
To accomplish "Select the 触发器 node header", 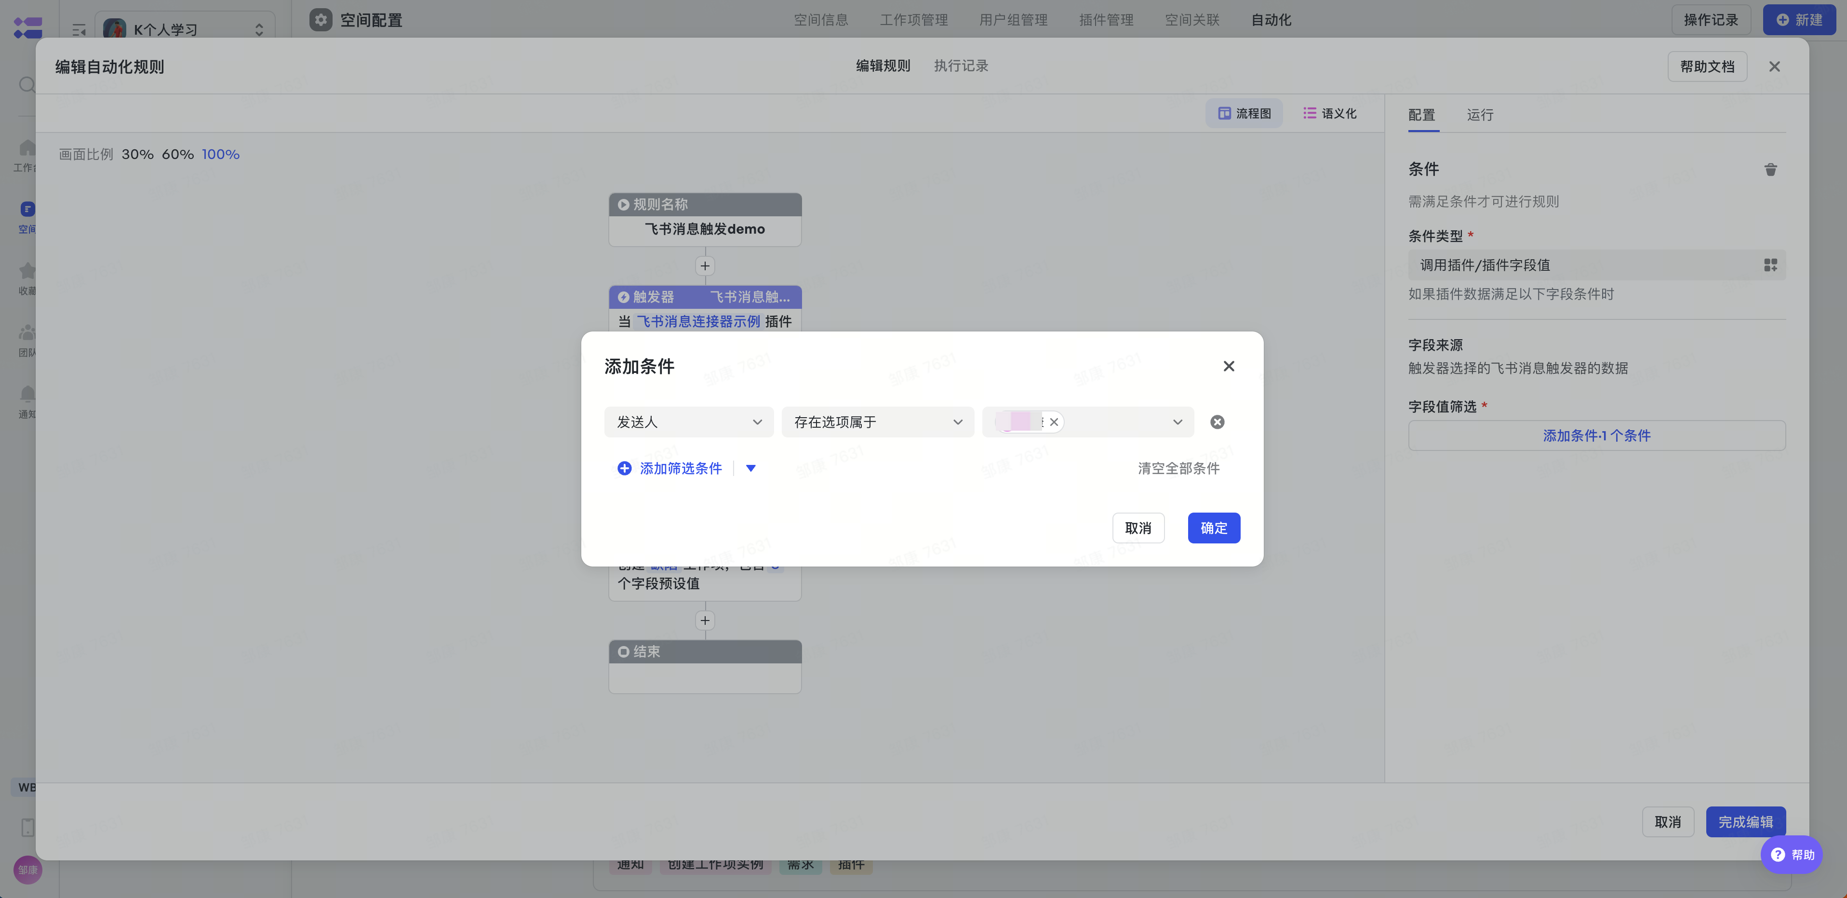I will click(x=705, y=297).
